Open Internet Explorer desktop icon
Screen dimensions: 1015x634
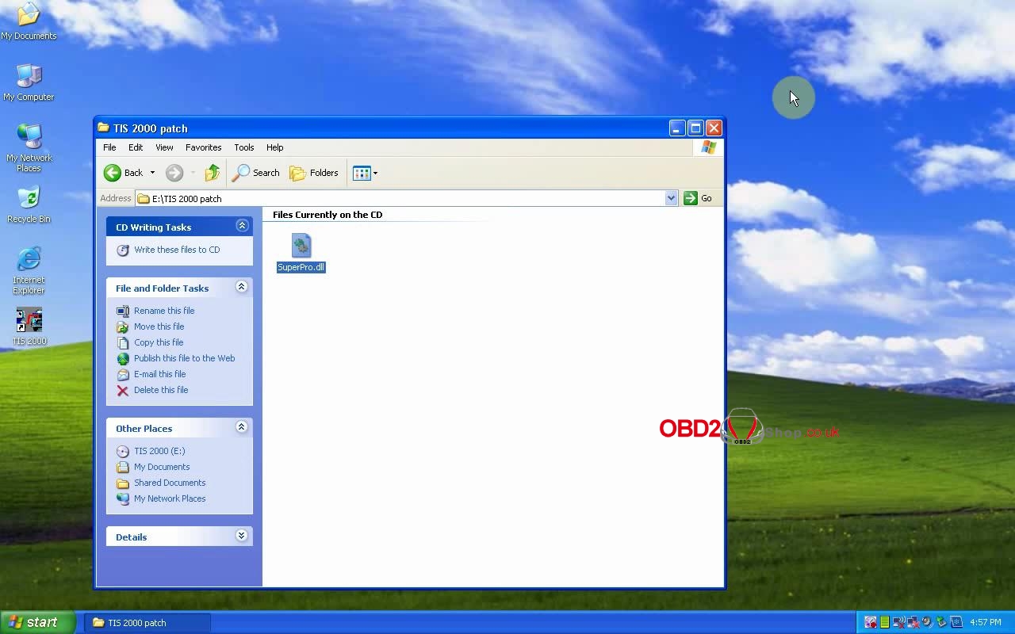29,260
